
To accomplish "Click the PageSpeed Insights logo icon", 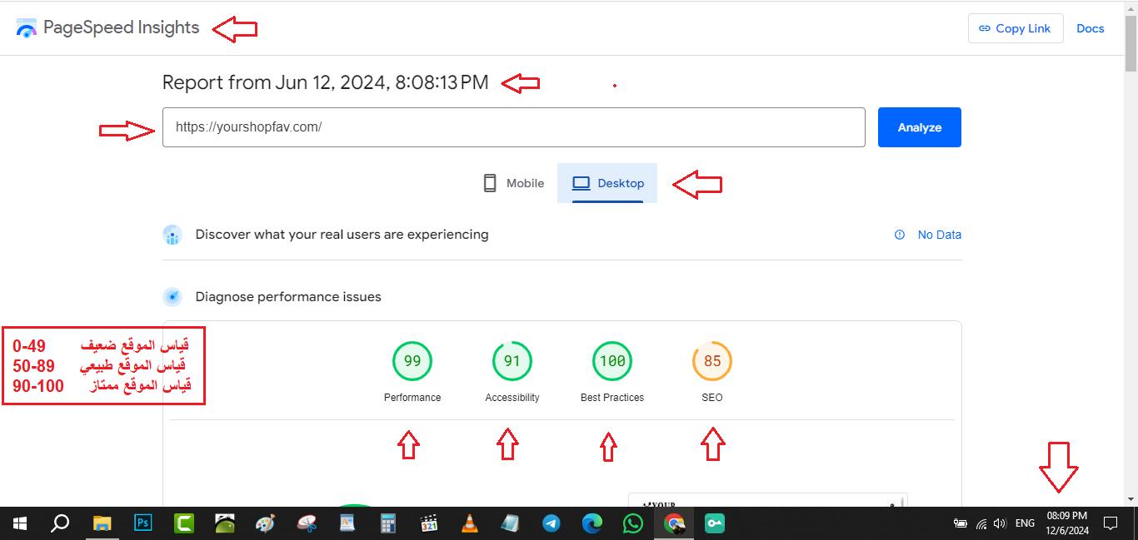I will point(27,28).
